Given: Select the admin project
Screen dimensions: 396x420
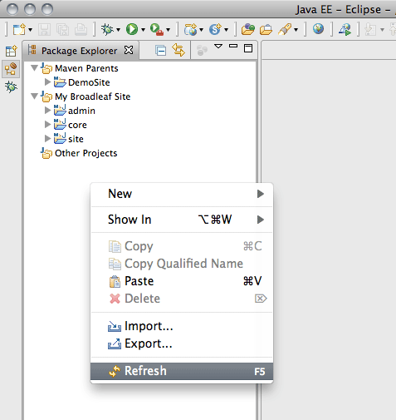Looking at the screenshot, I should (81, 111).
